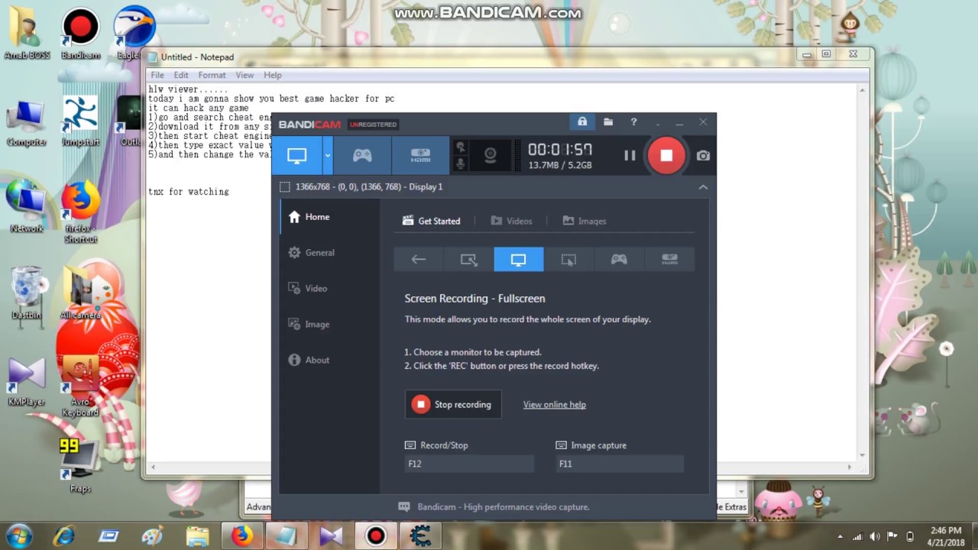Select Bandicam screen recording mode button

click(297, 156)
